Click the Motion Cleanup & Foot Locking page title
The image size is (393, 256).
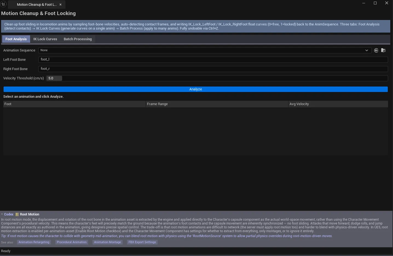pos(38,13)
